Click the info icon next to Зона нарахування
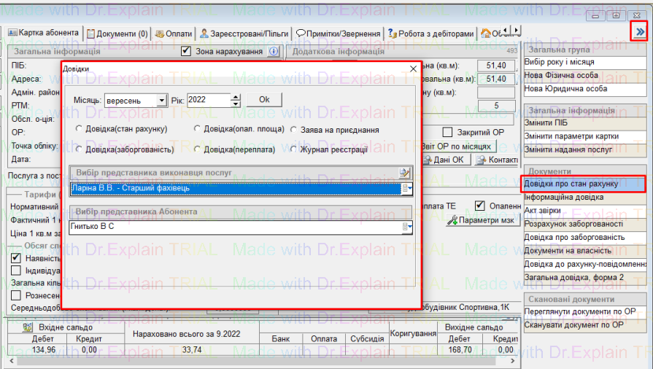 point(274,52)
